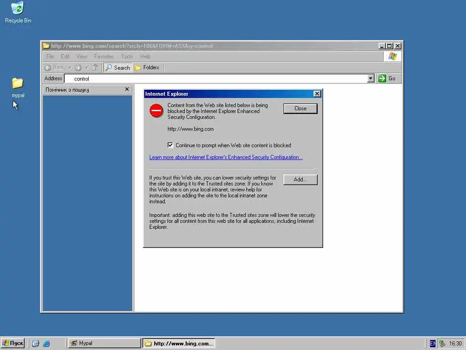Click Add... to trust this site
Image resolution: width=466 pixels, height=350 pixels.
[300, 180]
